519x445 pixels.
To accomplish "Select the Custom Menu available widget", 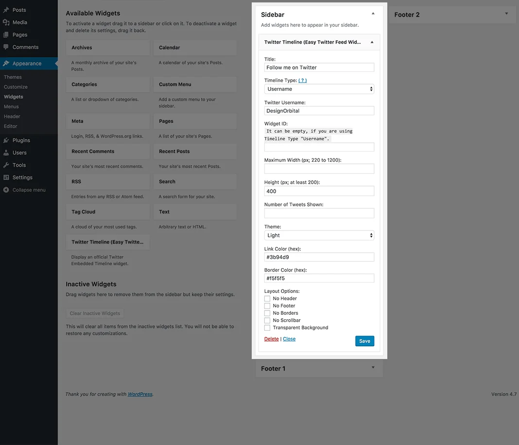I will click(x=195, y=85).
